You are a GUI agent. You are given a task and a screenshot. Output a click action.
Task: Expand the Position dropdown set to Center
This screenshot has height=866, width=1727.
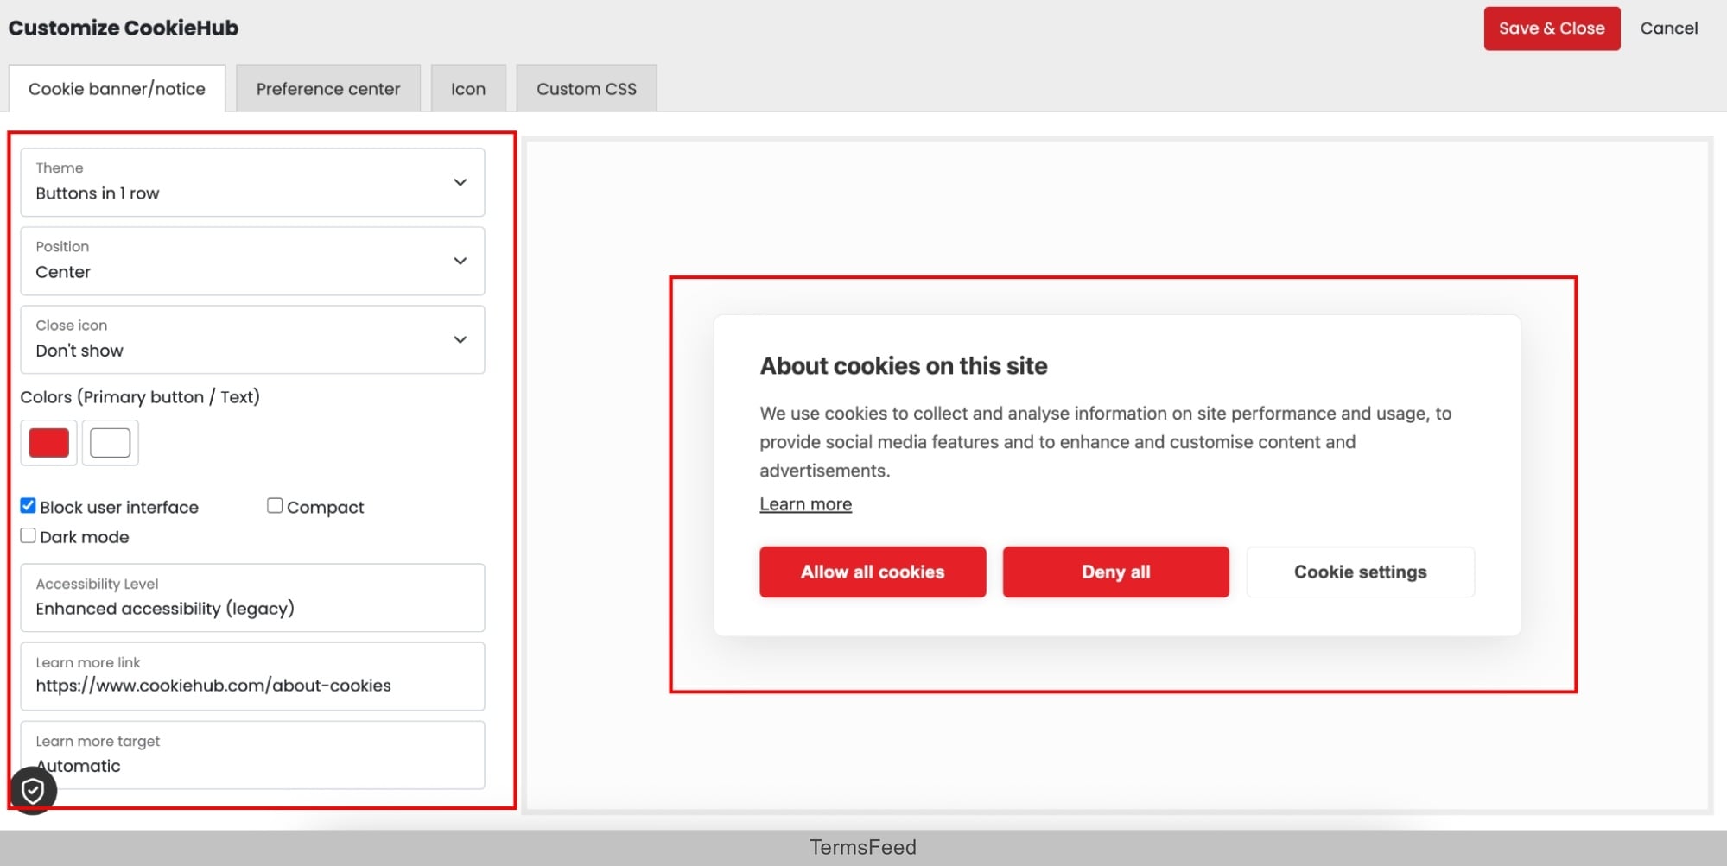pyautogui.click(x=252, y=261)
